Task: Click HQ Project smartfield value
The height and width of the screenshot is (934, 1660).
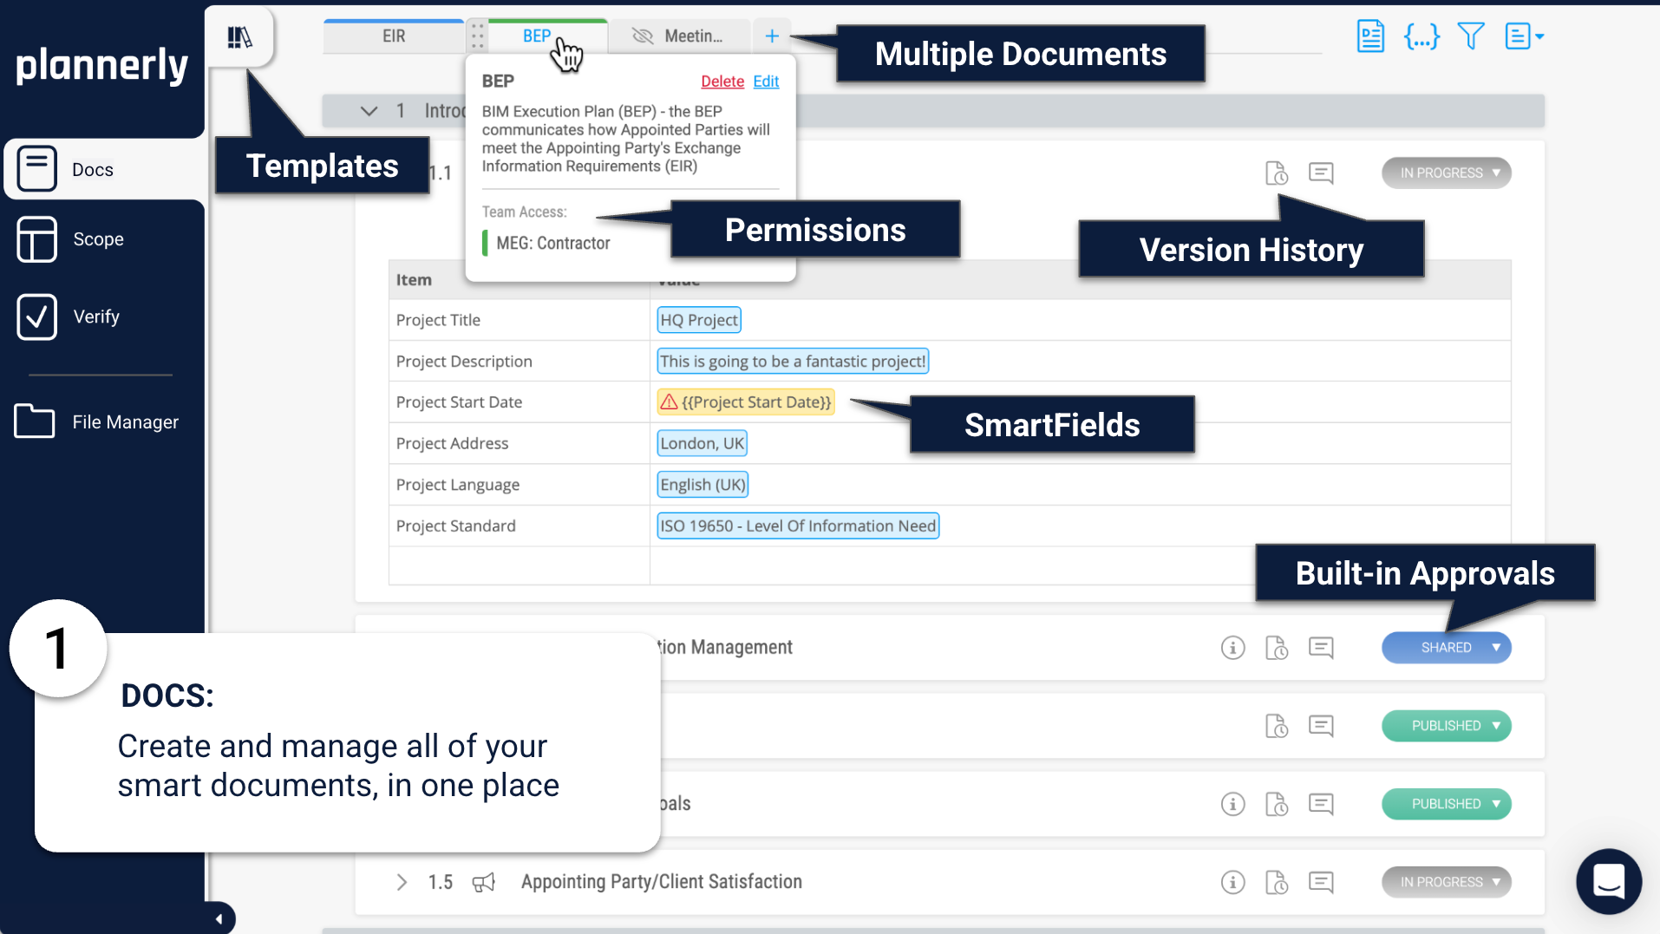Action: click(699, 320)
